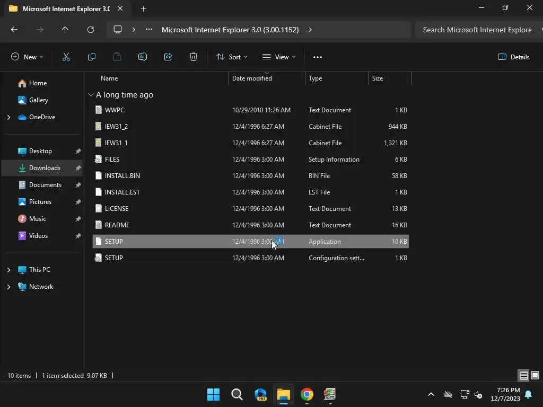Select the IEW31_2 cabinet file
Screen dimensions: 543x407
click(x=251, y=126)
